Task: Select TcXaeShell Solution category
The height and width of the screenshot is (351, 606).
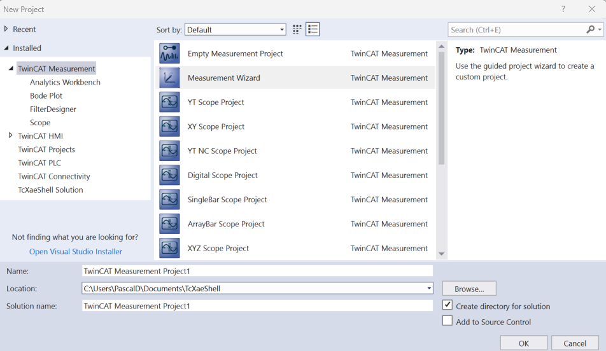Action: (x=50, y=190)
